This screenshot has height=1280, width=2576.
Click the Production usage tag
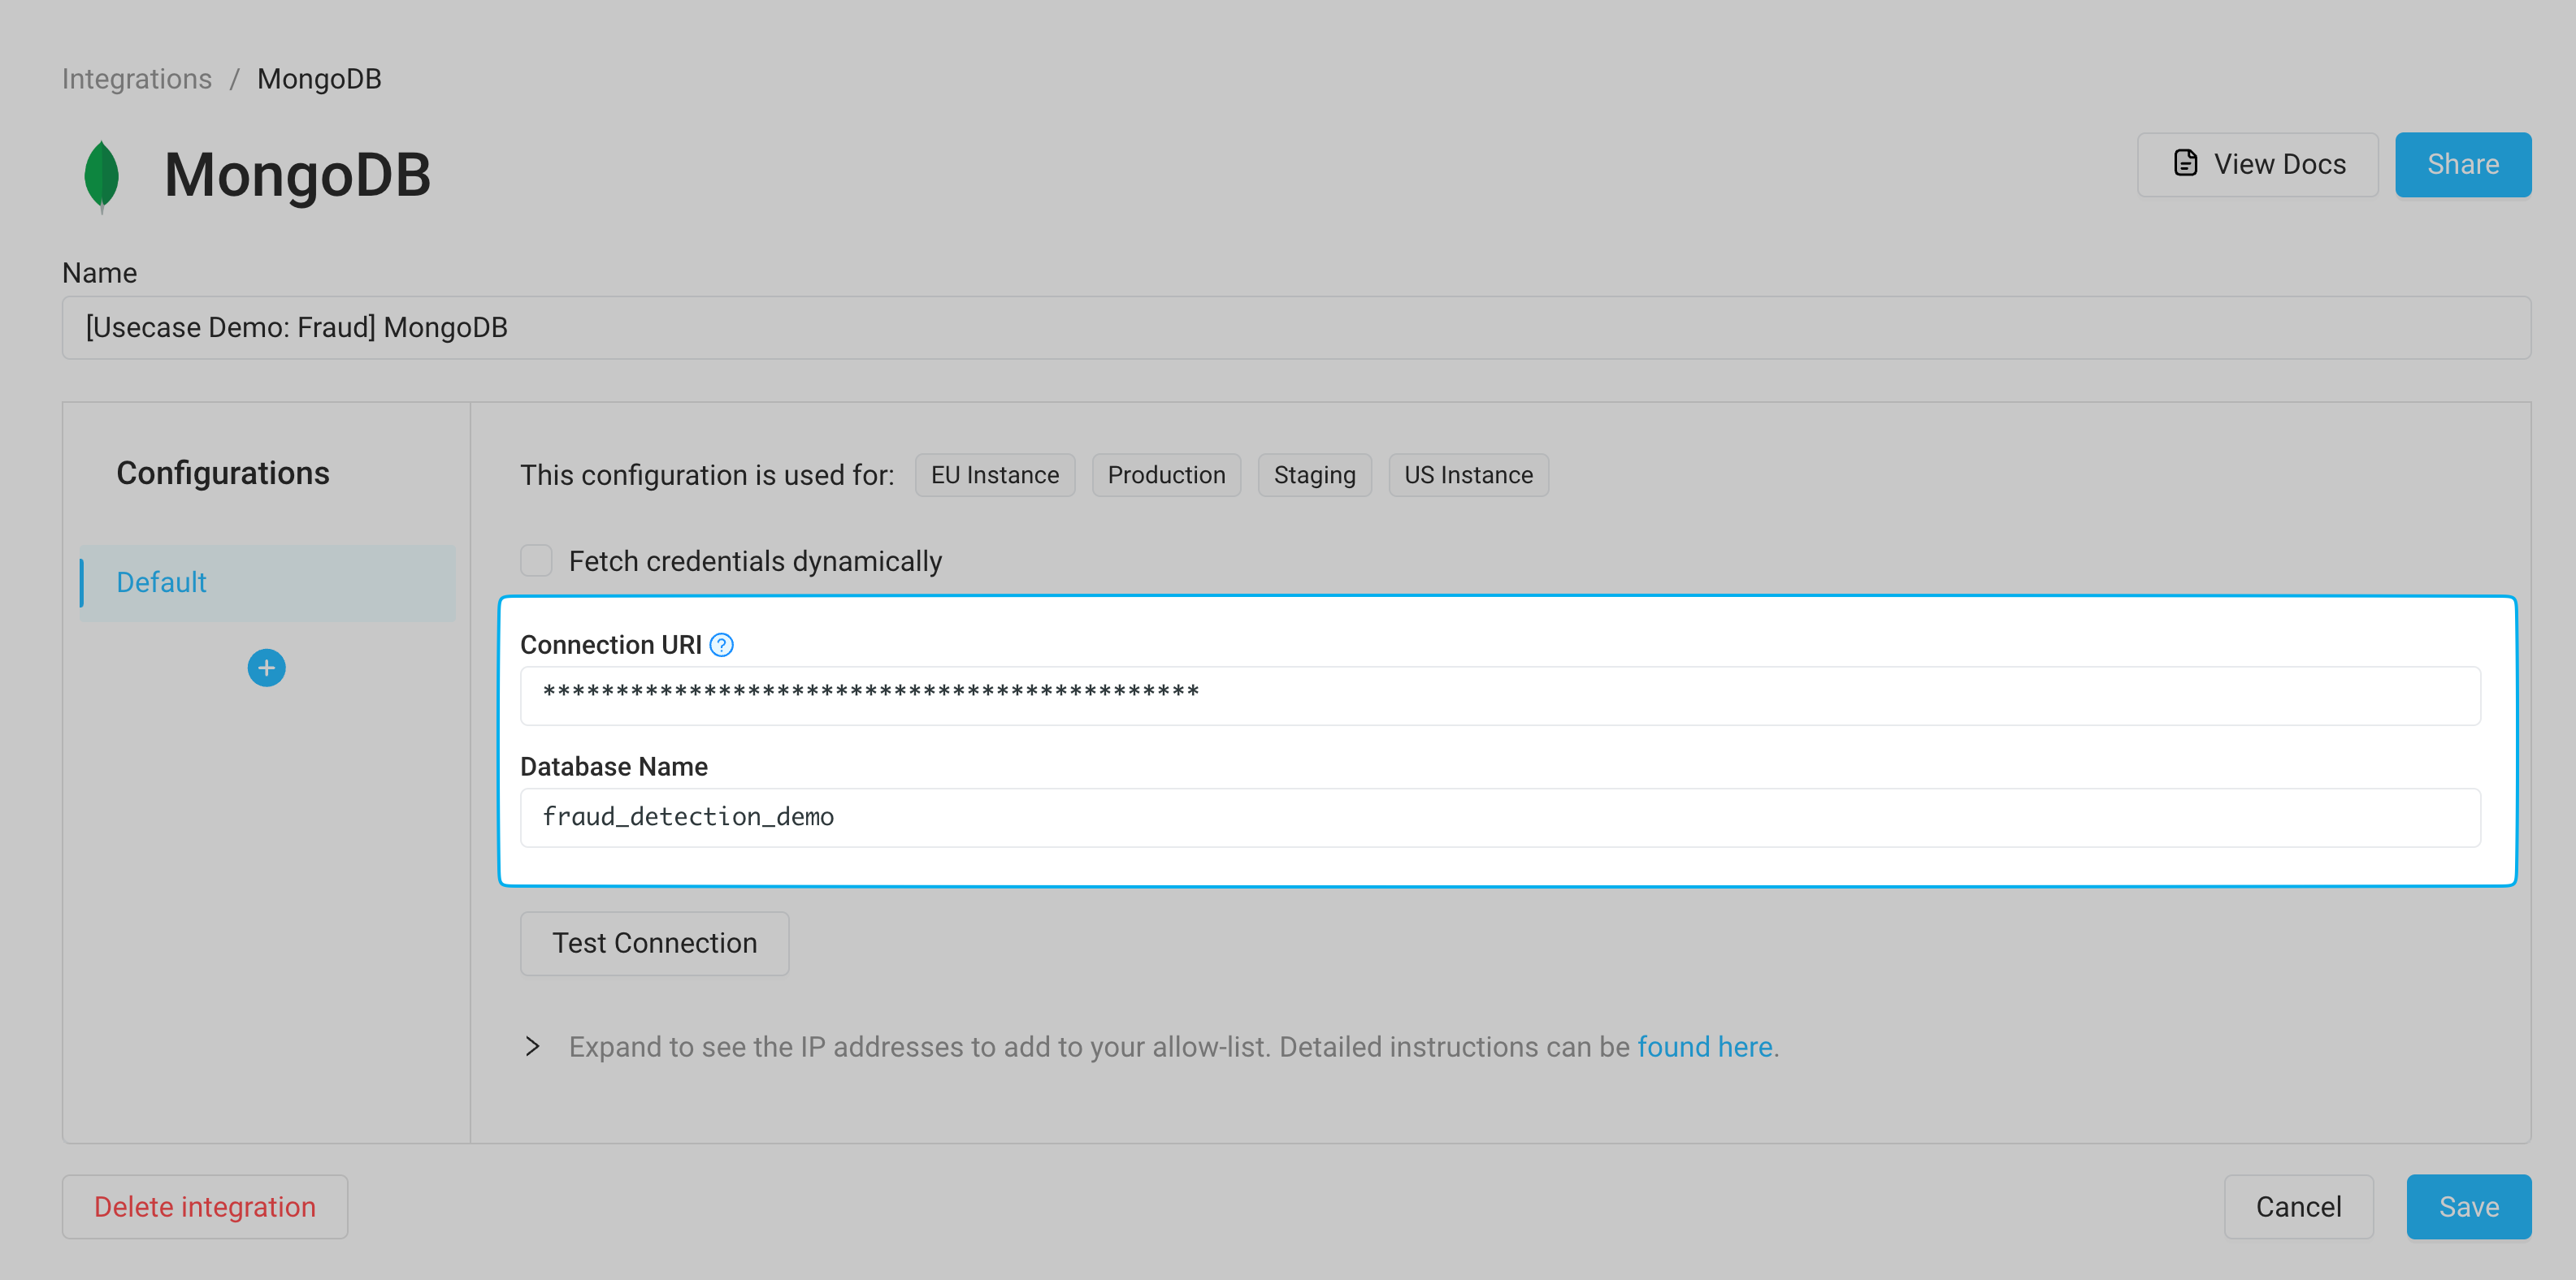tap(1166, 474)
